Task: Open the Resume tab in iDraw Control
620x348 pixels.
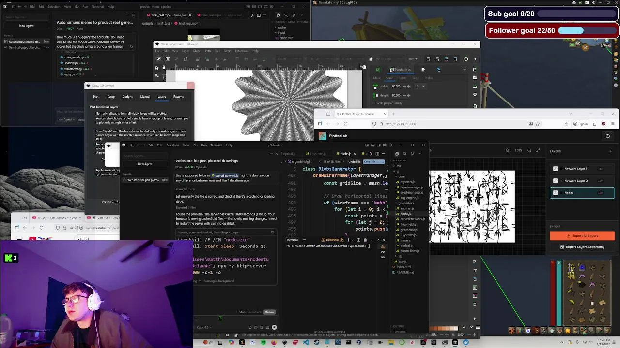Action: point(178,97)
